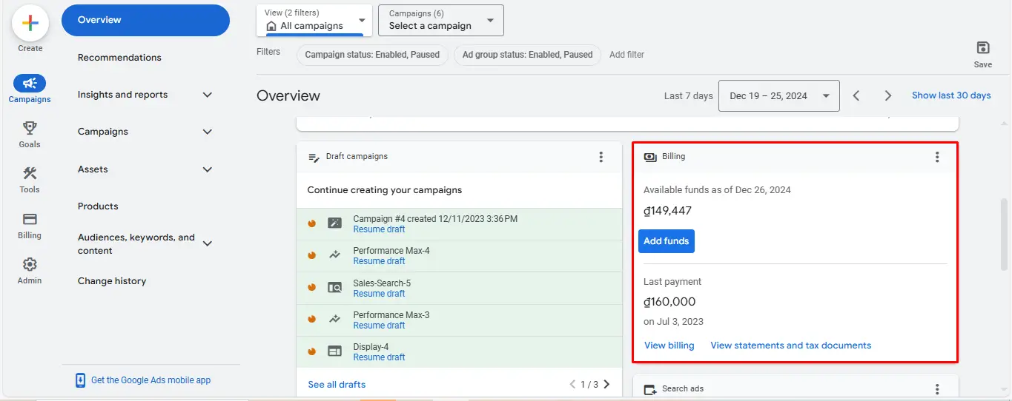Screen dimensions: 1012x401
Task: Open Change history in the side menu
Action: [112, 281]
